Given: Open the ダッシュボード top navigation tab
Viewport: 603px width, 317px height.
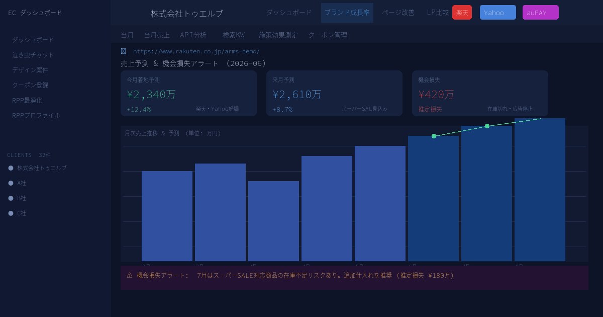Looking at the screenshot, I should (289, 13).
